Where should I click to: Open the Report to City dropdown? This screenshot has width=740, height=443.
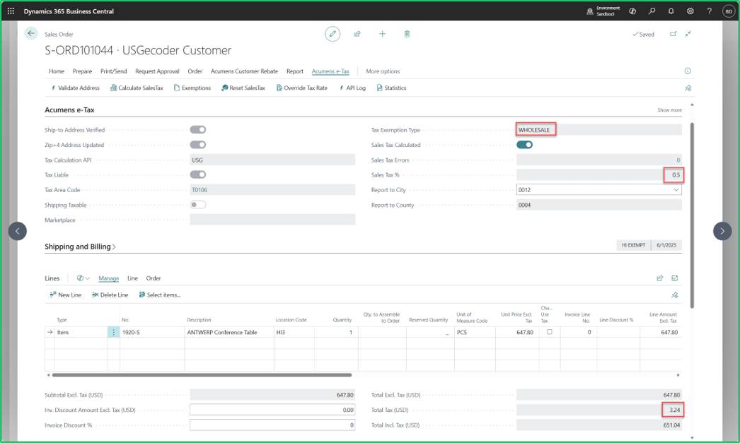pyautogui.click(x=676, y=190)
